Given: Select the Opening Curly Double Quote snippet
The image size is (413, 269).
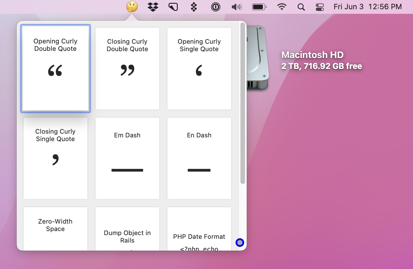Looking at the screenshot, I should 56,68.
